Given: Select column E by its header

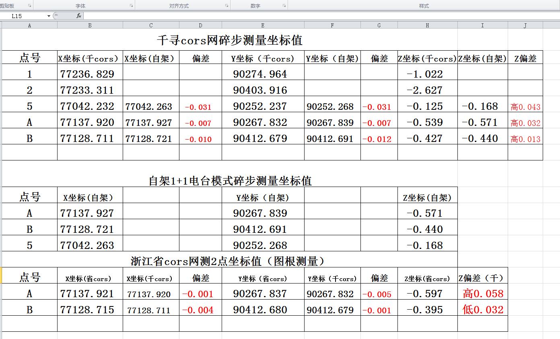Looking at the screenshot, I should coord(263,25).
